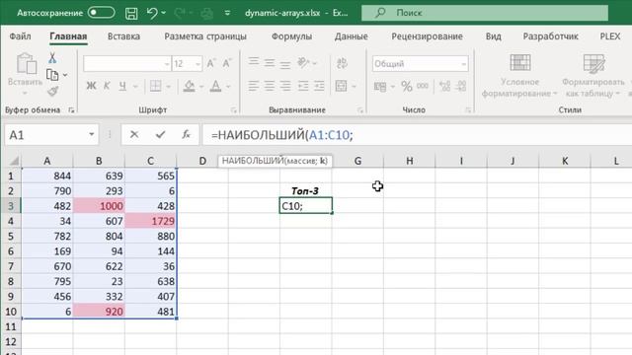This screenshot has width=632, height=355.
Task: Decrease decimal places
Action: (x=461, y=86)
